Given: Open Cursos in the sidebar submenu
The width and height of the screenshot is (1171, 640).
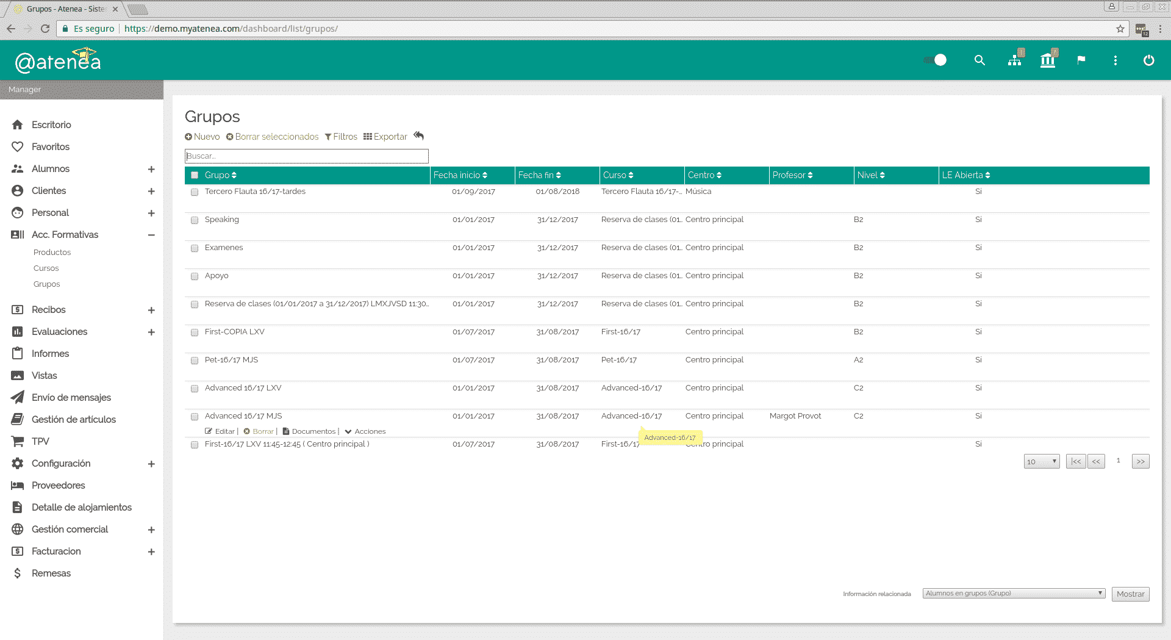Looking at the screenshot, I should 46,268.
